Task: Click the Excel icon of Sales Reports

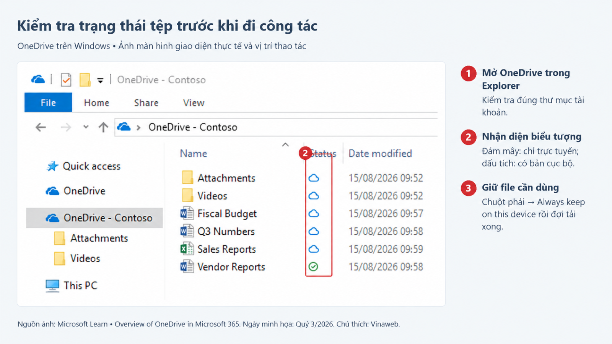Action: click(187, 249)
